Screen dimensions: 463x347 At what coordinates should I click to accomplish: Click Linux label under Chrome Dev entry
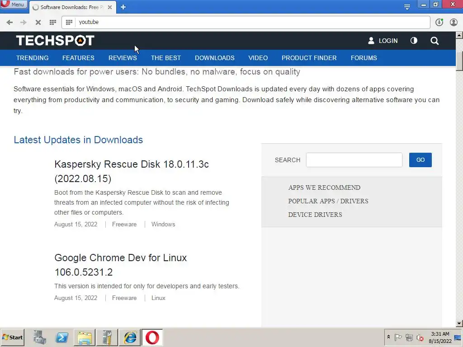click(x=158, y=298)
